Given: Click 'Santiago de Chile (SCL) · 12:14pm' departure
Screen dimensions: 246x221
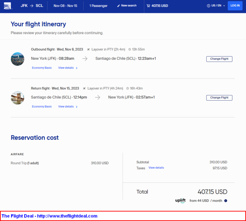Looking at the screenshot, I should coord(59,97).
